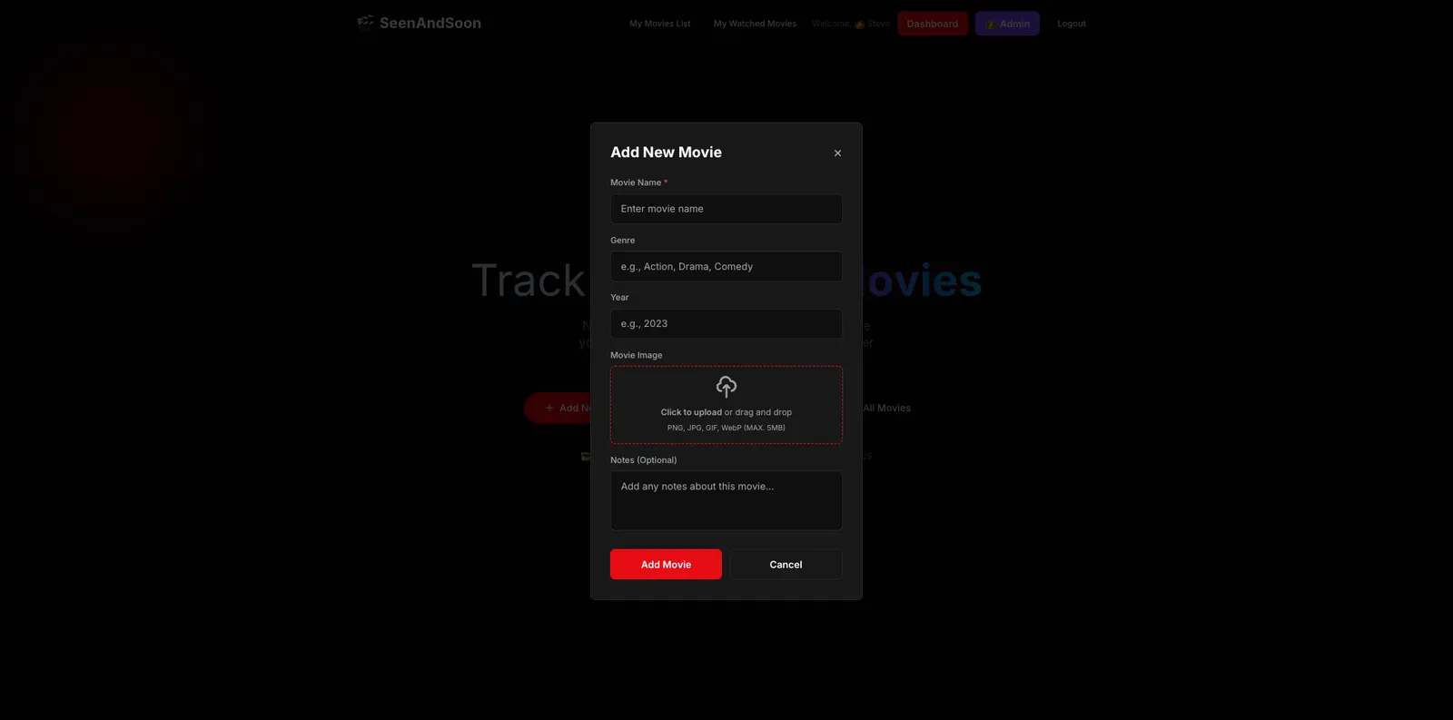Open My Movies List page
Viewport: 1453px width, 720px height.
pyautogui.click(x=660, y=24)
